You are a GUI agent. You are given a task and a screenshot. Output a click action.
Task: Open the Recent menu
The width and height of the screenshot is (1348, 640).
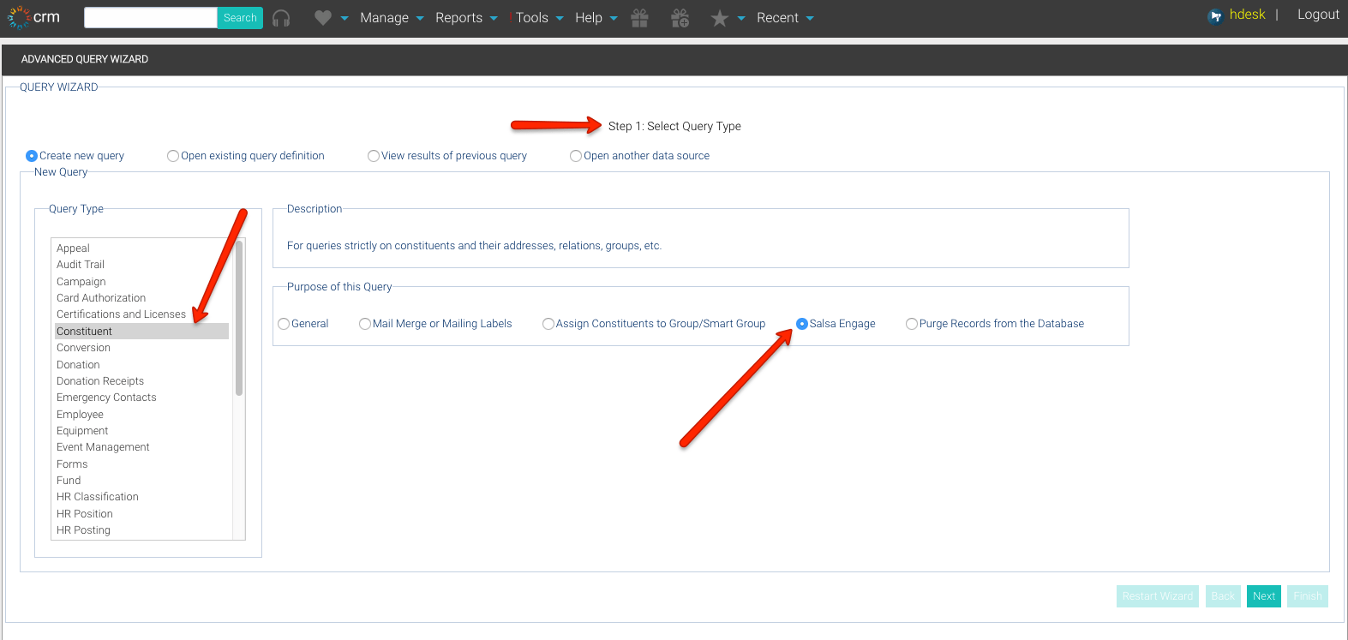pos(777,18)
